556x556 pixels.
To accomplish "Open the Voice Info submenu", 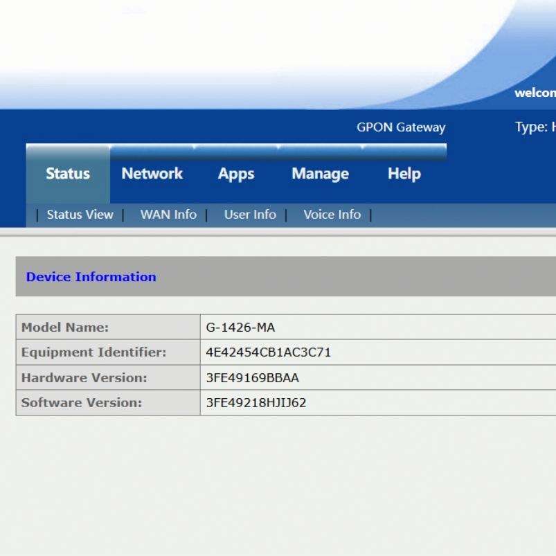I will tap(332, 215).
